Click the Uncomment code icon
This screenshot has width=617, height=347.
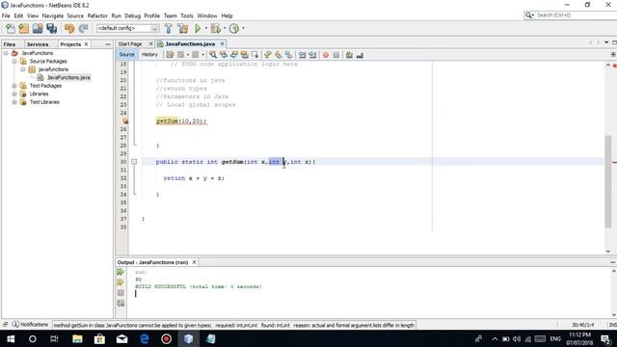(x=360, y=55)
